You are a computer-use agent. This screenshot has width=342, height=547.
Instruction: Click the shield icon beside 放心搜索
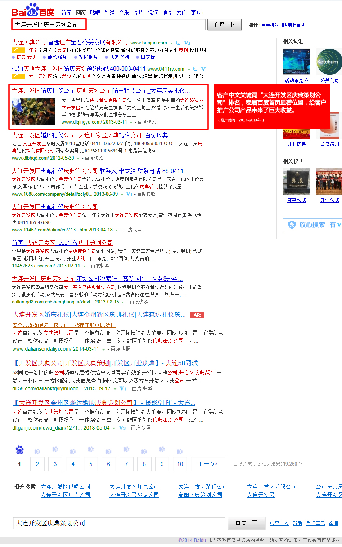[x=292, y=225]
